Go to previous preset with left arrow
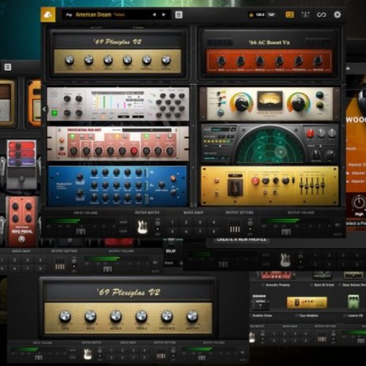This screenshot has height=366, width=366. (x=154, y=14)
